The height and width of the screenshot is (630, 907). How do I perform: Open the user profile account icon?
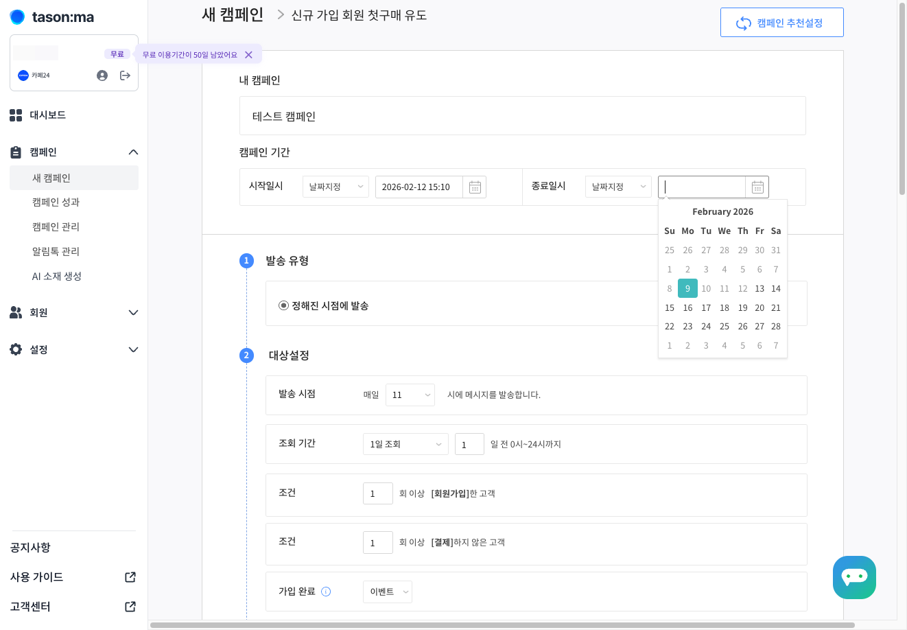point(102,75)
